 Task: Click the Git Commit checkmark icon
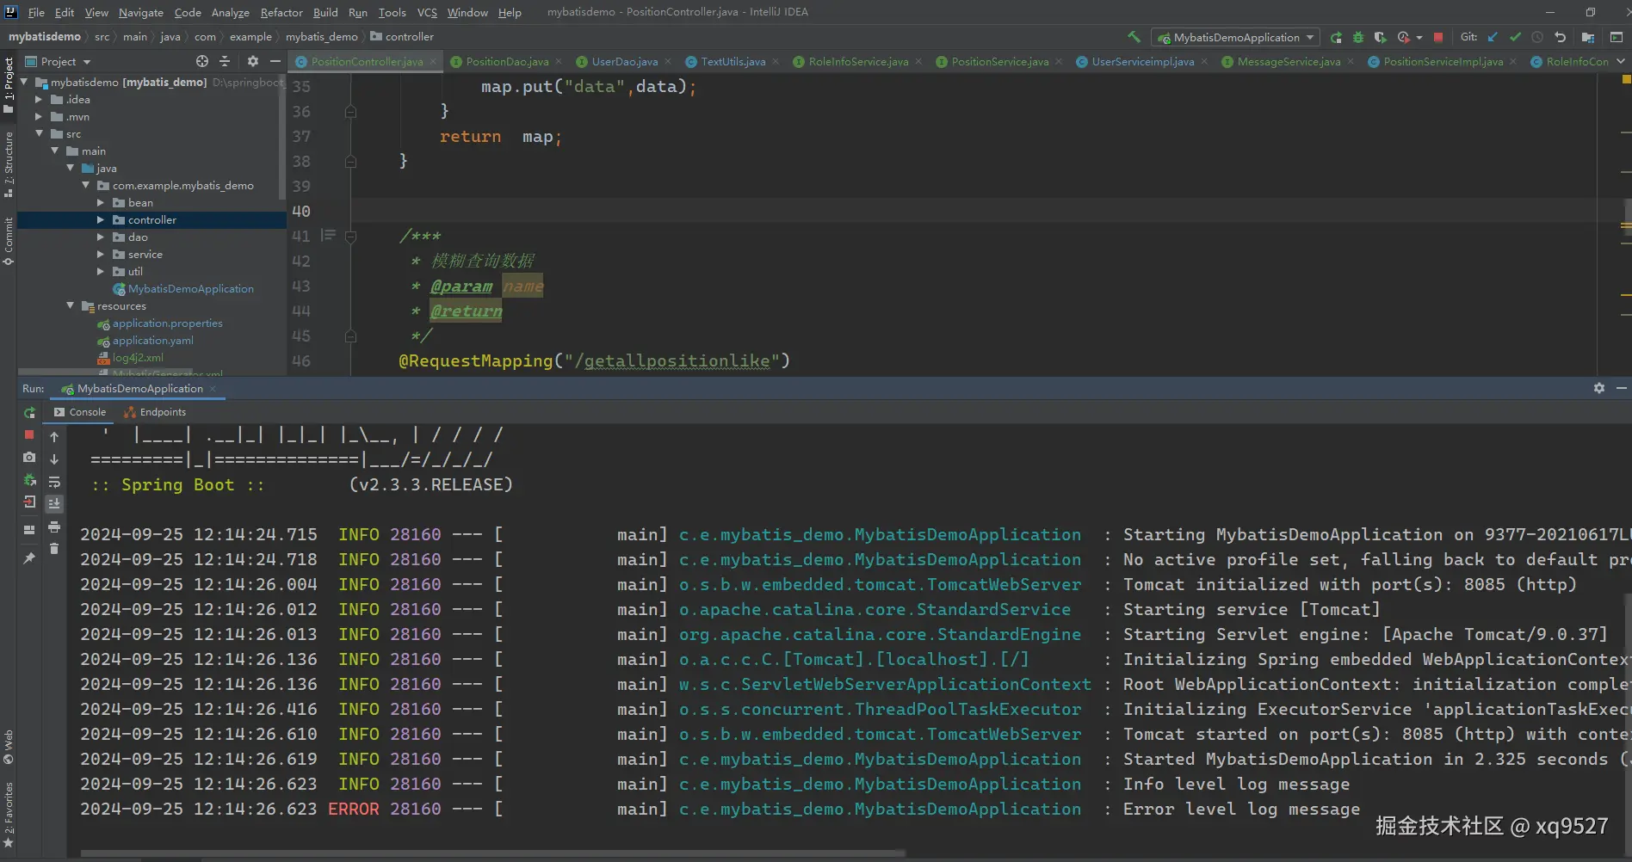(x=1515, y=37)
